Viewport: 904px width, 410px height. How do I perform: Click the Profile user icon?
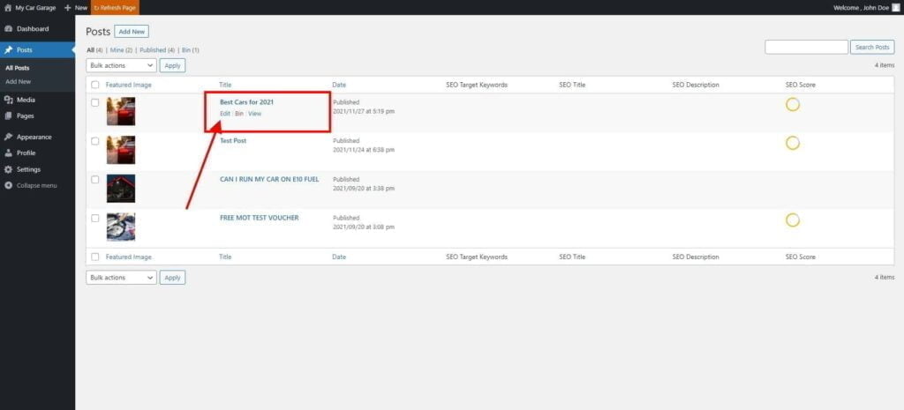tap(8, 153)
